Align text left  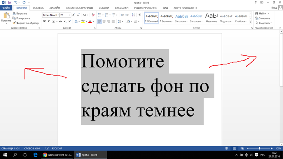(x=99, y=22)
